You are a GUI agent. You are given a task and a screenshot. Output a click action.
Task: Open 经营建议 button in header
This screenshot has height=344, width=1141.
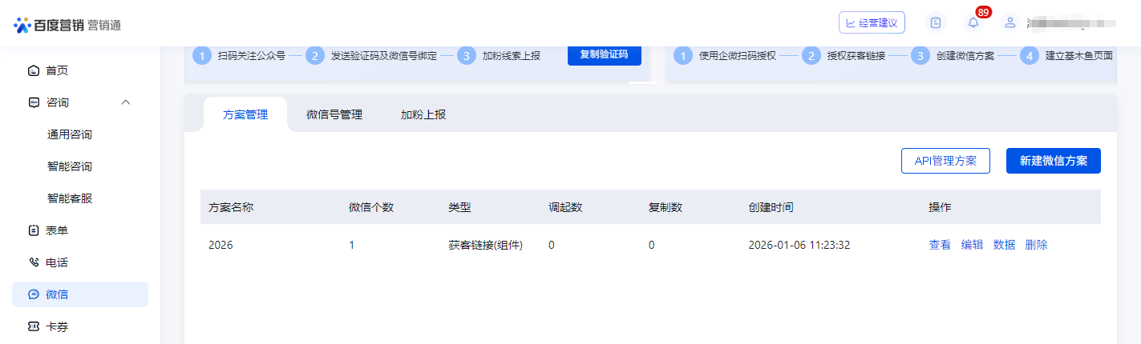(872, 23)
